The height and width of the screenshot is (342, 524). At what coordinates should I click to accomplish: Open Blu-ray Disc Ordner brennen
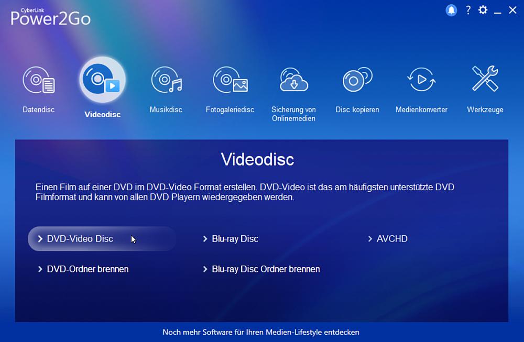[266, 269]
